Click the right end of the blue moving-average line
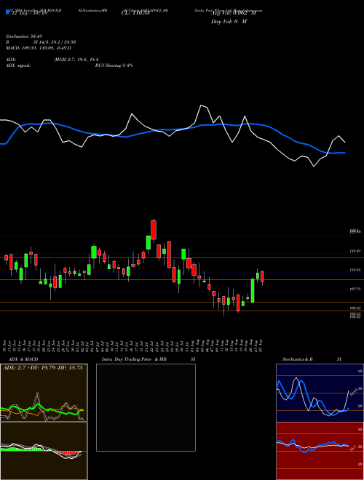The width and height of the screenshot is (364, 480). 345,153
